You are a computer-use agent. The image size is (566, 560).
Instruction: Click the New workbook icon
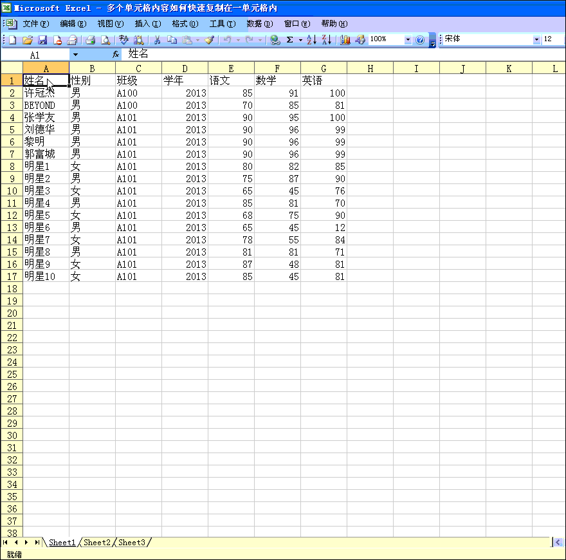point(12,40)
